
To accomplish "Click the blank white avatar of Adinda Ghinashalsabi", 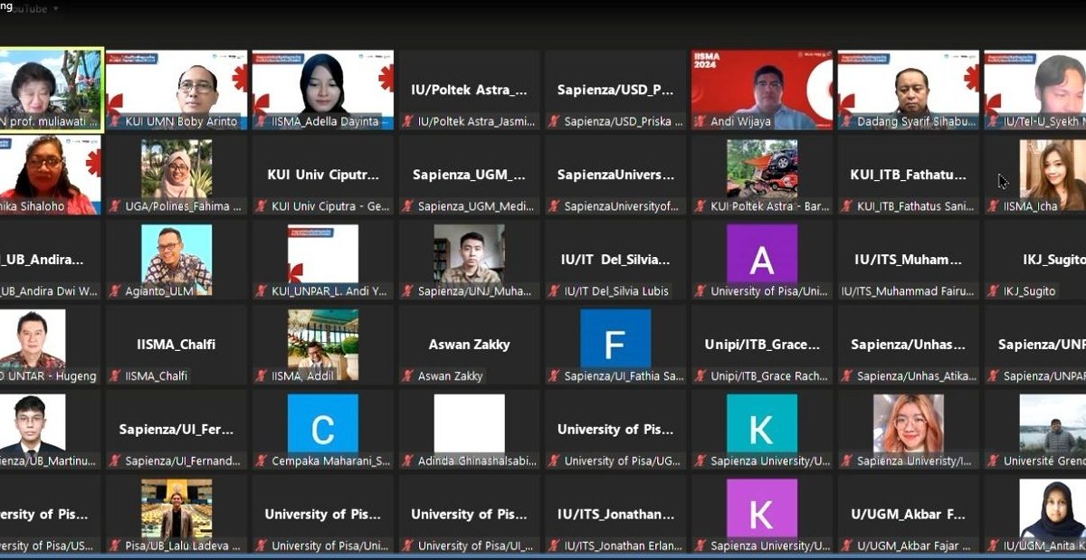I will pyautogui.click(x=469, y=423).
